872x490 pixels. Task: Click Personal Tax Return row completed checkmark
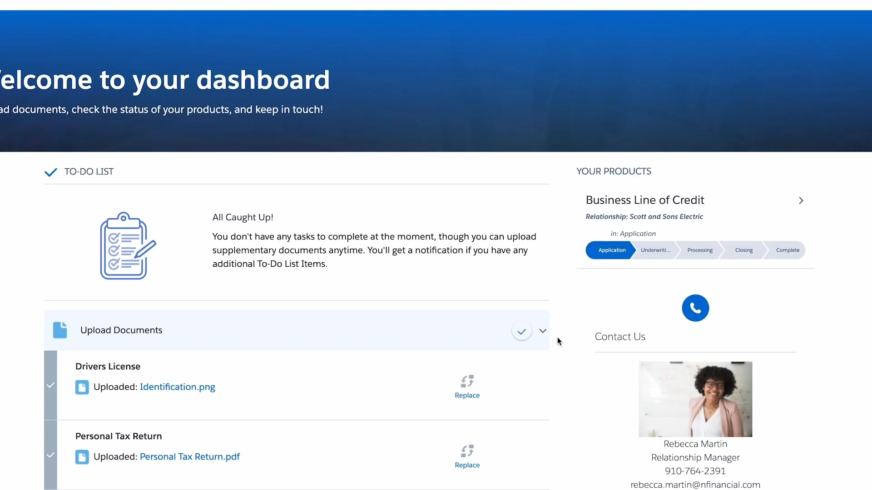point(51,455)
